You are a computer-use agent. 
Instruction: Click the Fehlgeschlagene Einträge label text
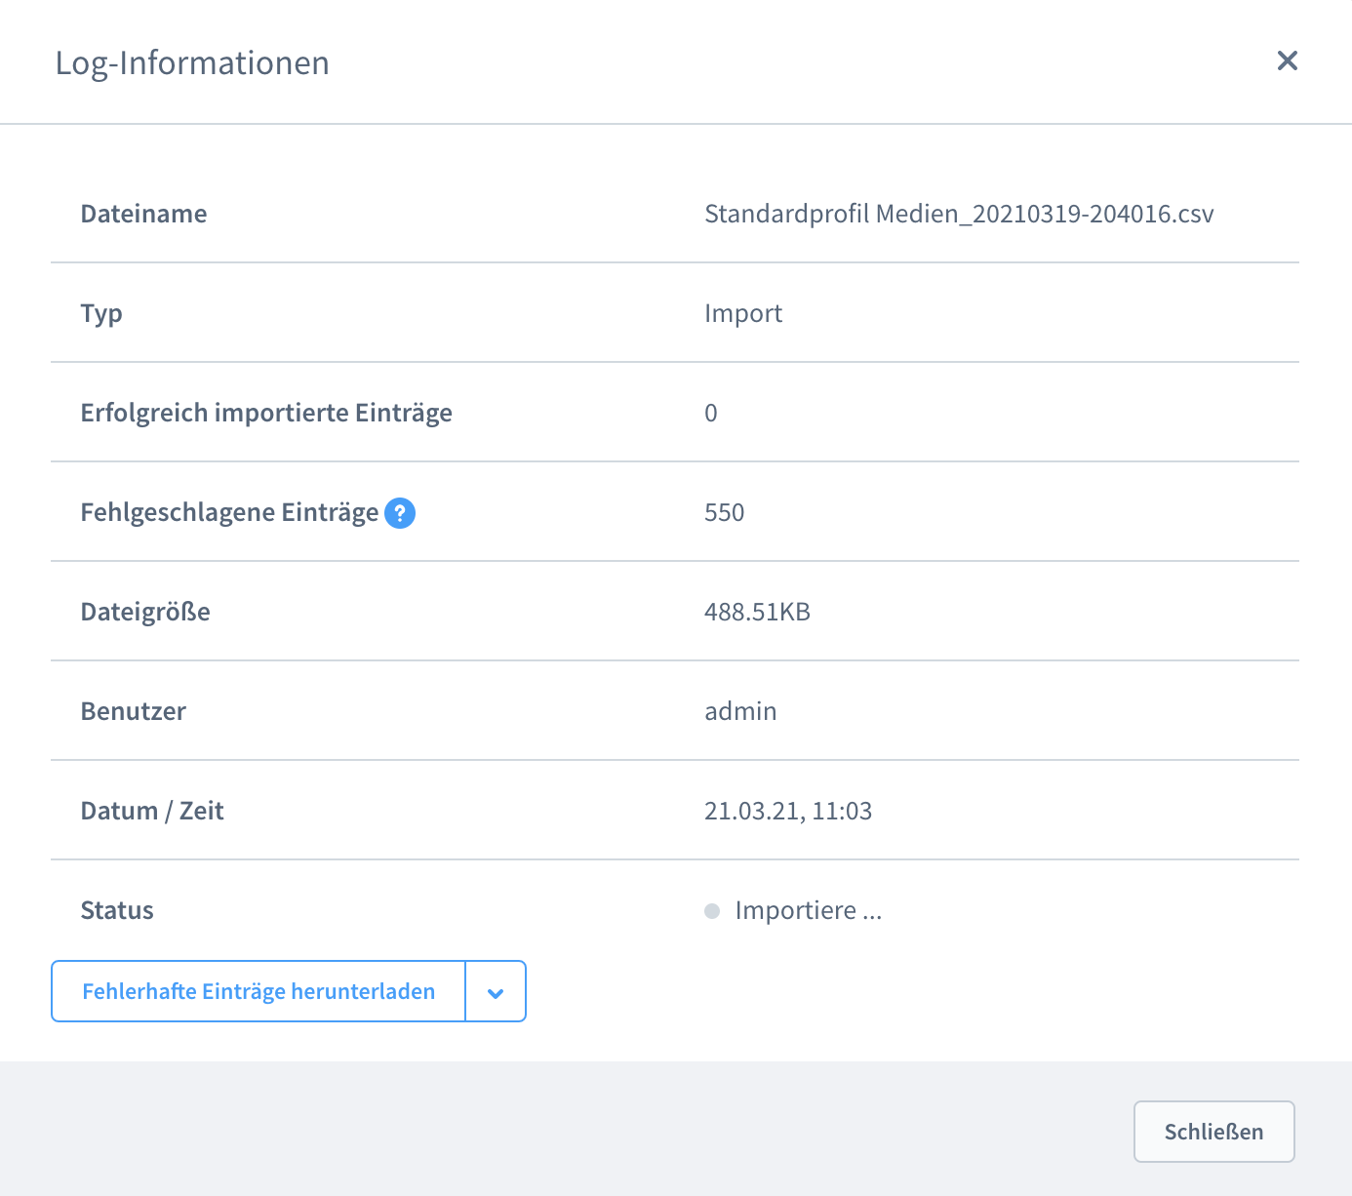[x=229, y=512]
